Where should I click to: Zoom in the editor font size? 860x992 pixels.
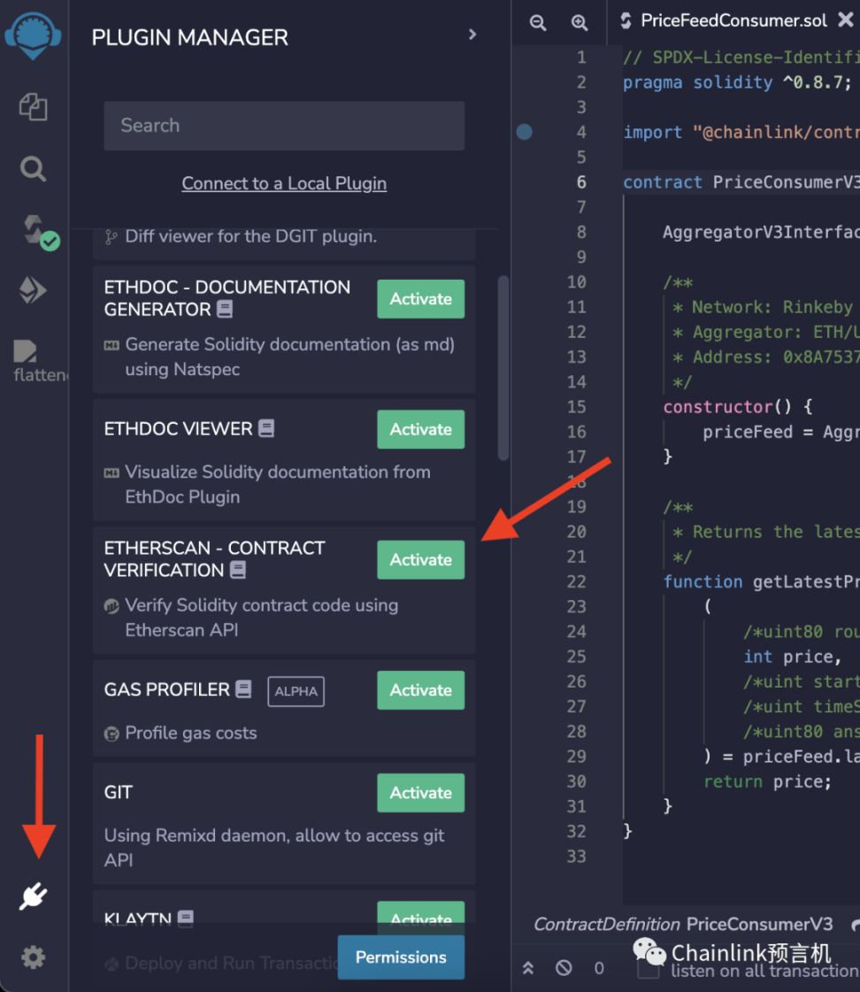pyautogui.click(x=580, y=22)
